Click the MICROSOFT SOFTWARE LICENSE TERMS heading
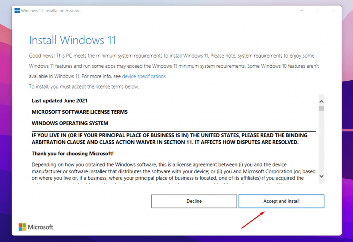Image resolution: width=353 pixels, height=242 pixels. (80, 112)
